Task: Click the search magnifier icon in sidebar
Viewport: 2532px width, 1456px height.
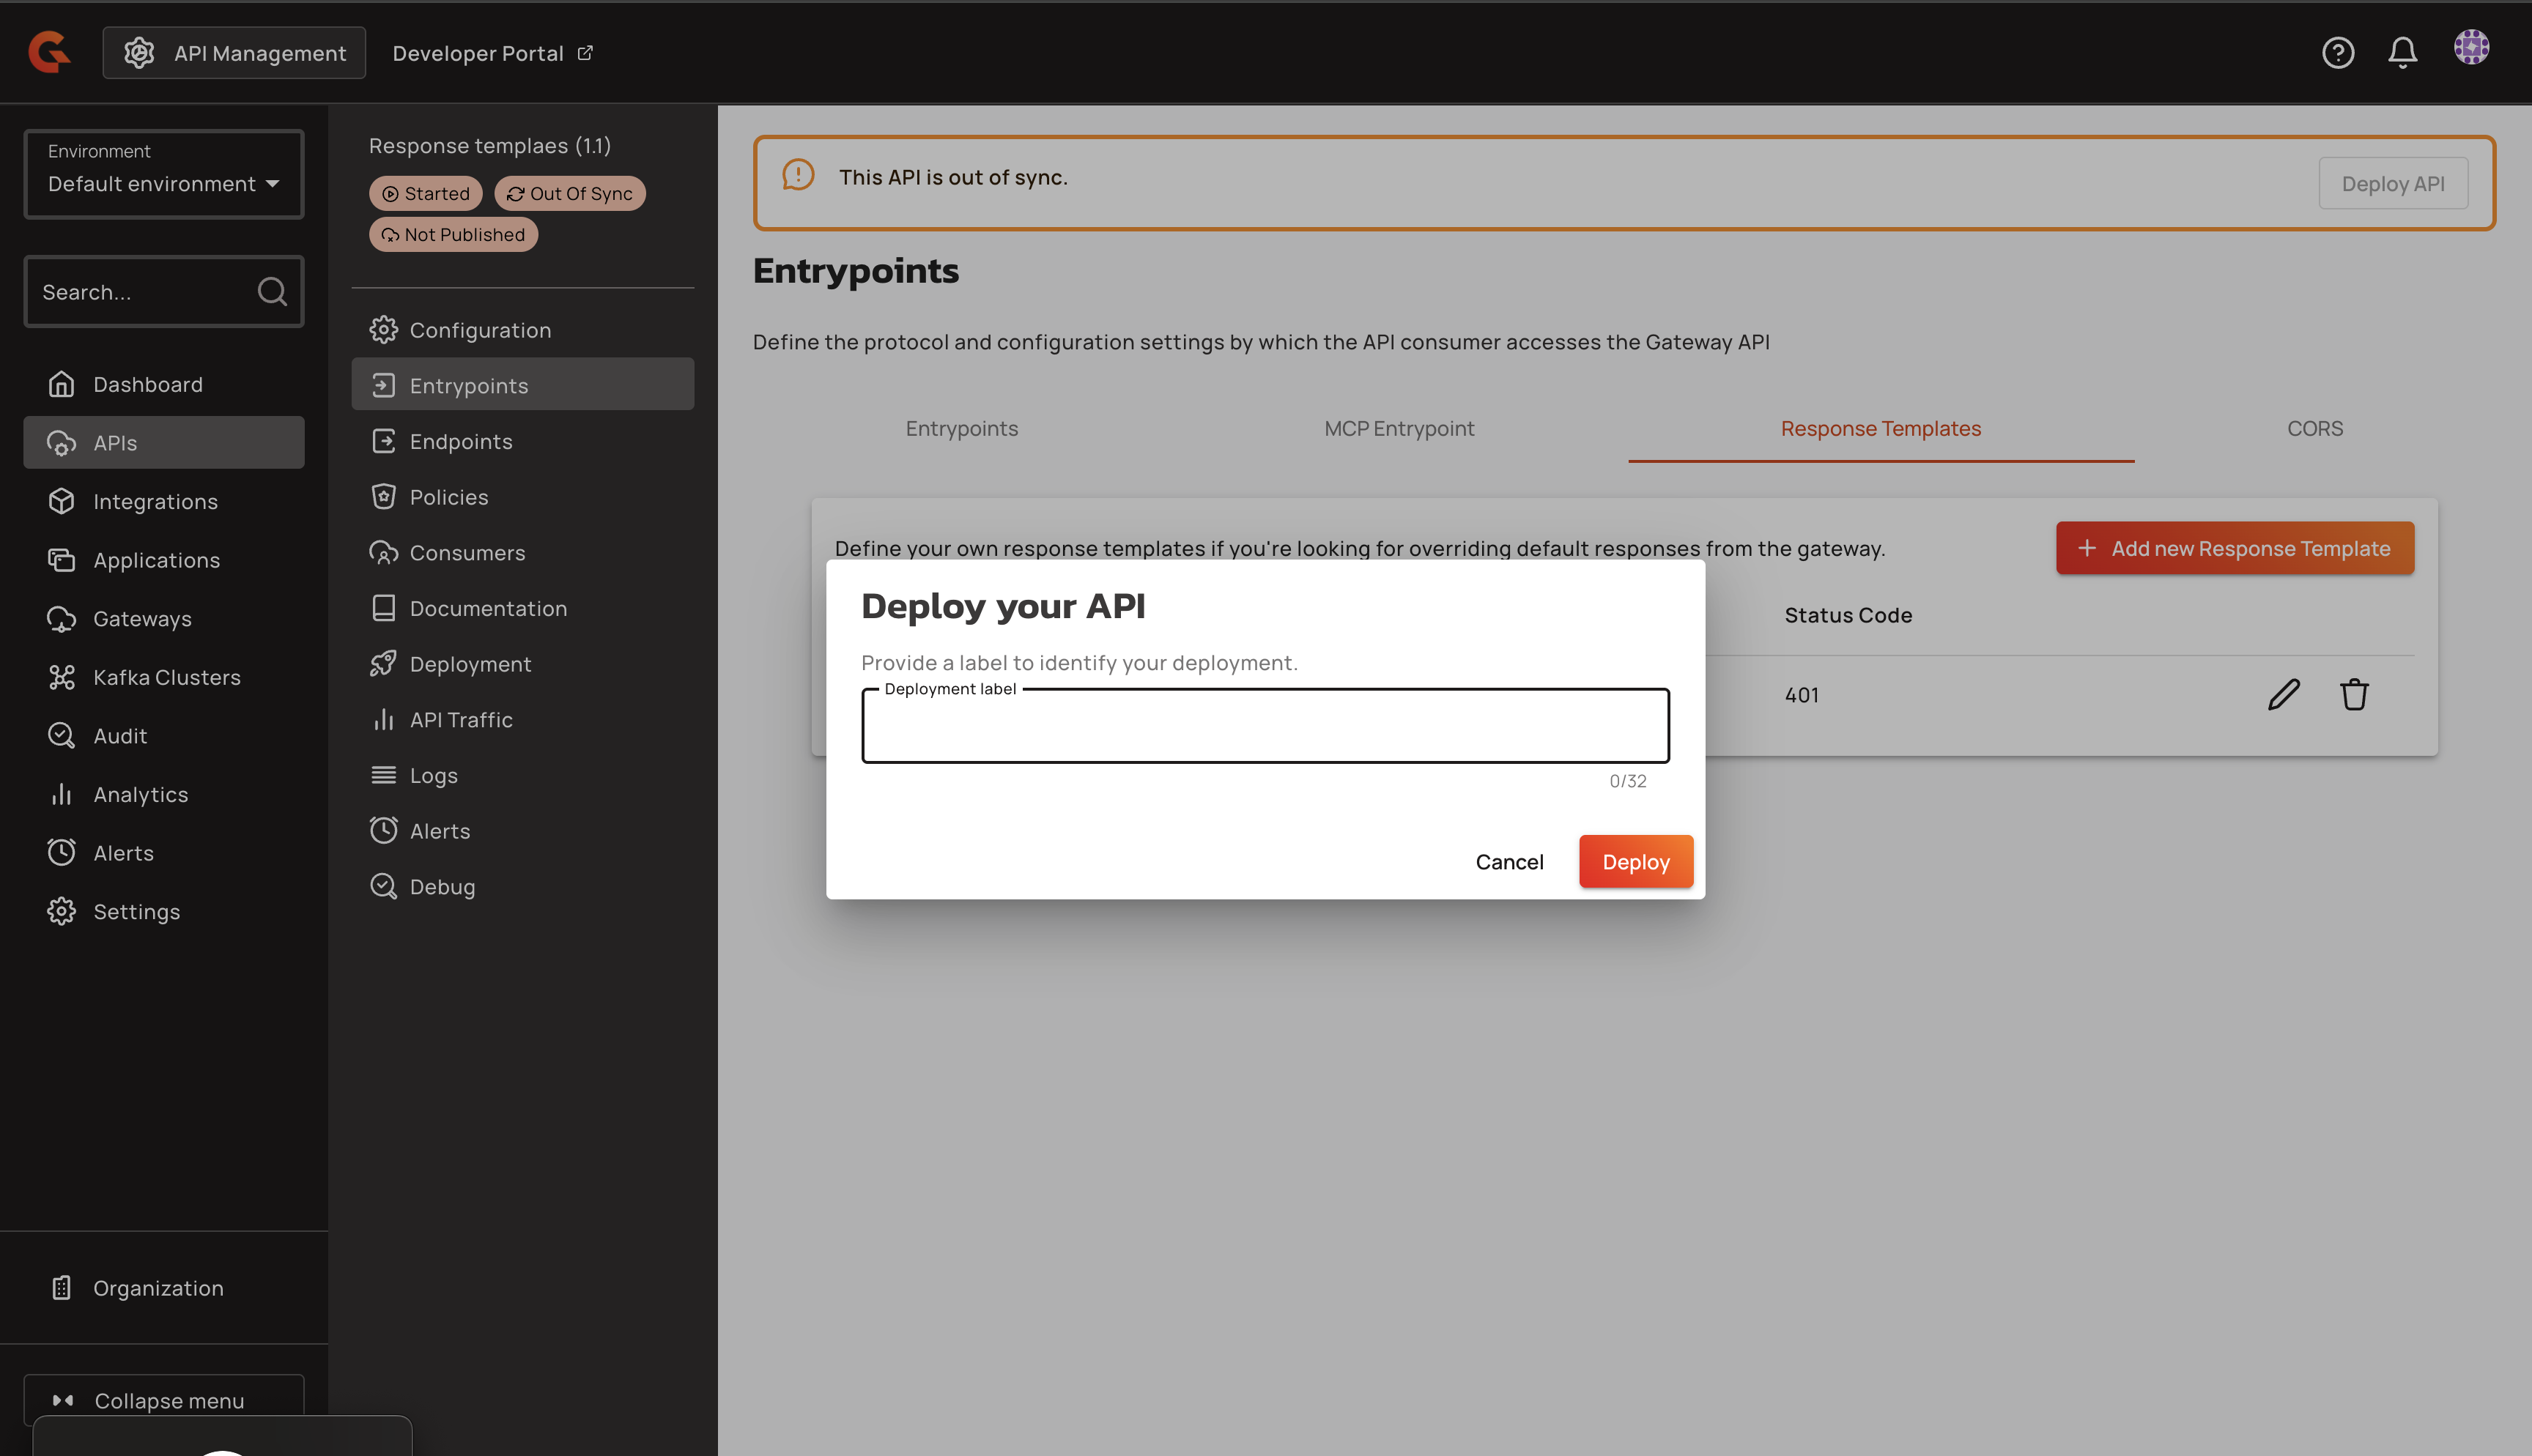Action: 271,291
